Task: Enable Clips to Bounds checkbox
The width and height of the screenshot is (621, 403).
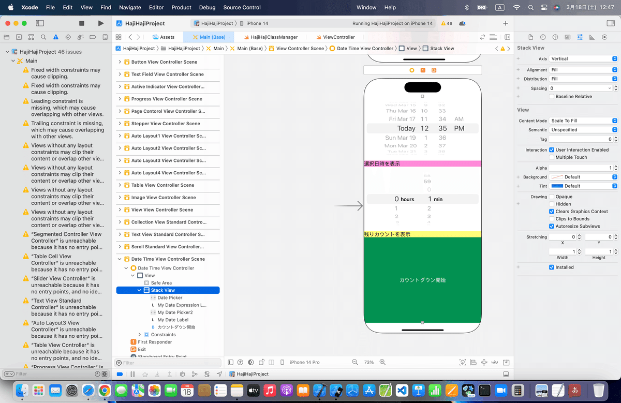Action: (552, 219)
